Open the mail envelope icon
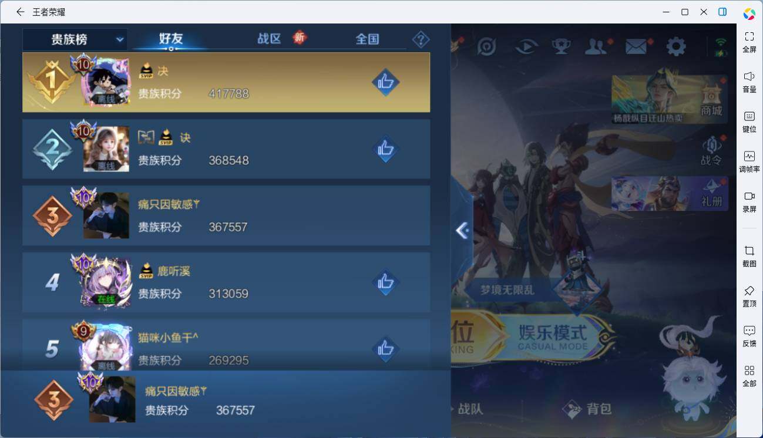The width and height of the screenshot is (763, 438). (636, 46)
